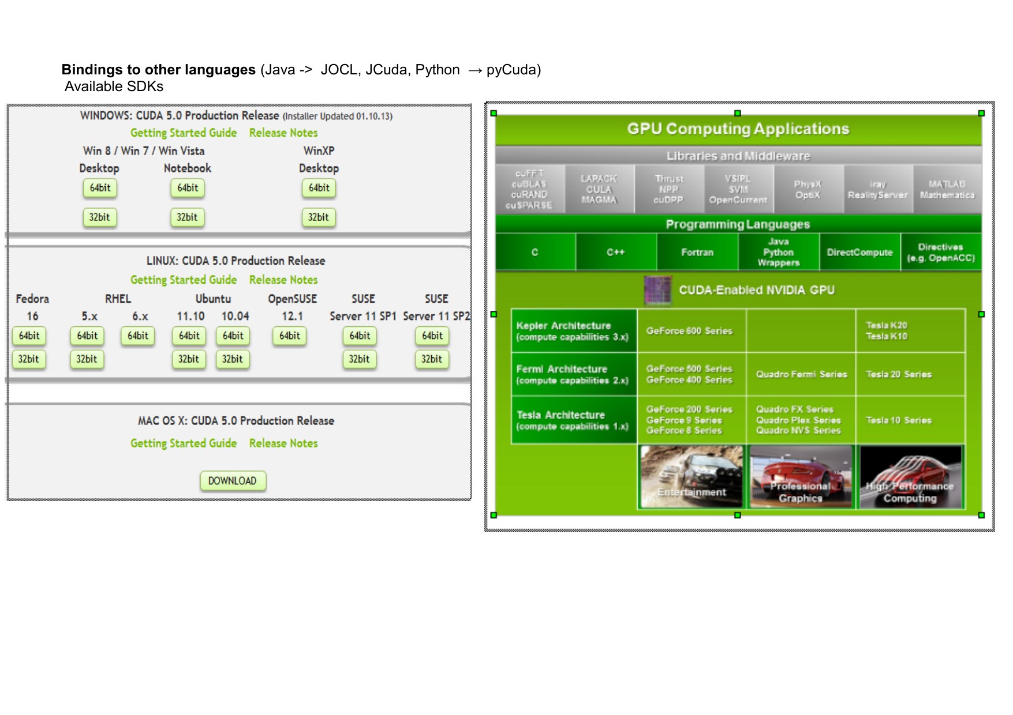
Task: Select the Fedora 16 64bit download button
Action: [x=29, y=336]
